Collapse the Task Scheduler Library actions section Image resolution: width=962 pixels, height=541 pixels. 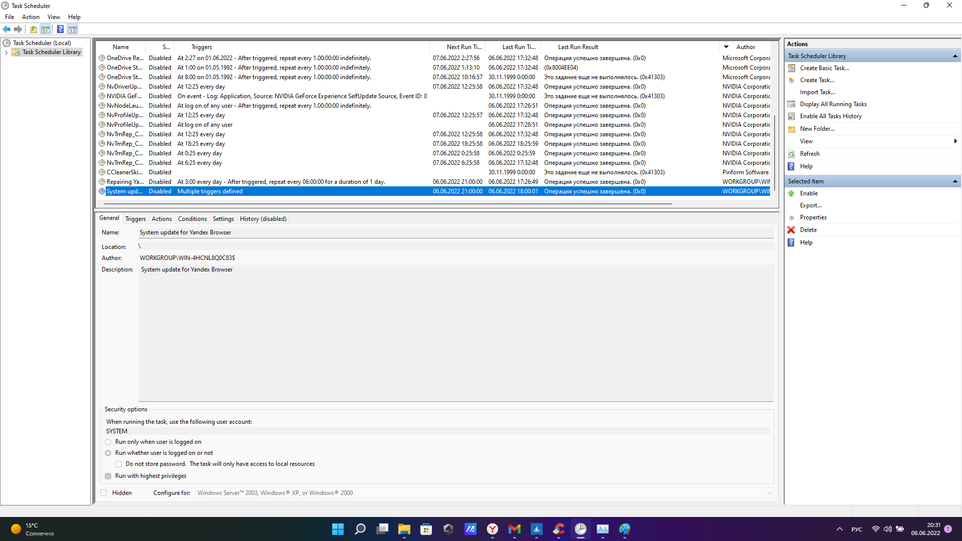pyautogui.click(x=955, y=56)
